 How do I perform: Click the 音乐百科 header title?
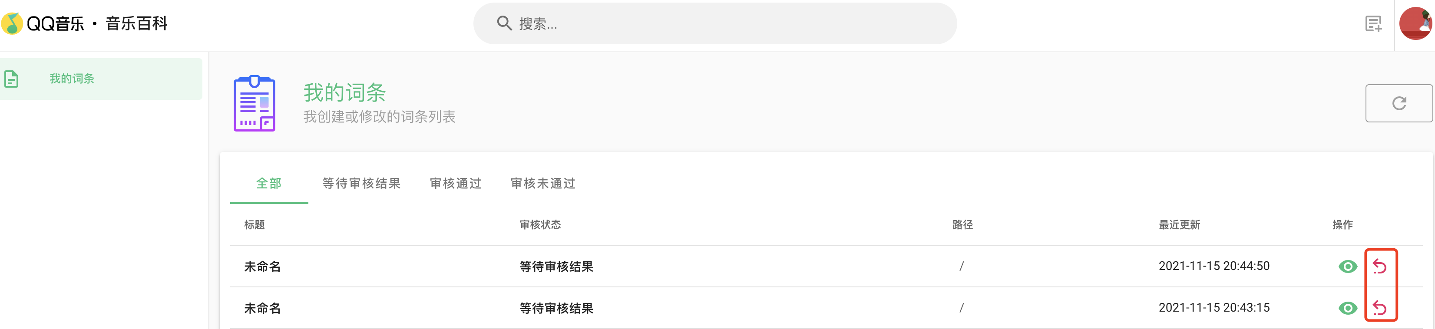pyautogui.click(x=136, y=23)
